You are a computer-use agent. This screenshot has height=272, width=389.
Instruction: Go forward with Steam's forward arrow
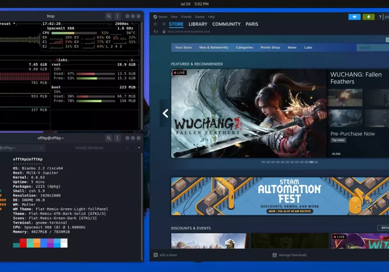pyautogui.click(x=163, y=24)
